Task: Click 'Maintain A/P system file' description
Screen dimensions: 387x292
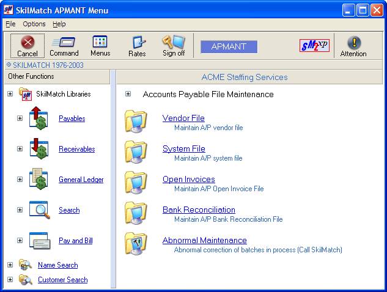Action: point(208,158)
